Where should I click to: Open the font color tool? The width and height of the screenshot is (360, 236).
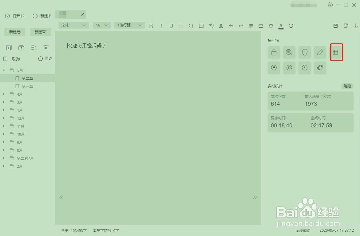pos(281,26)
